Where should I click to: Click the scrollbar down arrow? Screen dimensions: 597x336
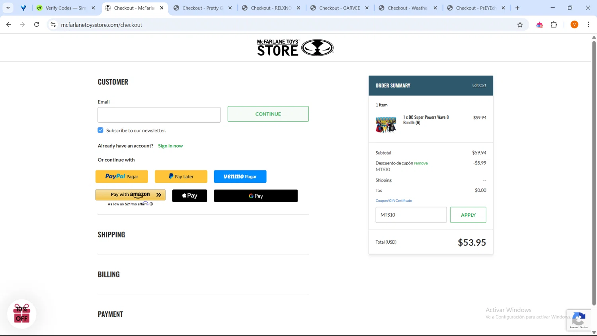point(594,332)
